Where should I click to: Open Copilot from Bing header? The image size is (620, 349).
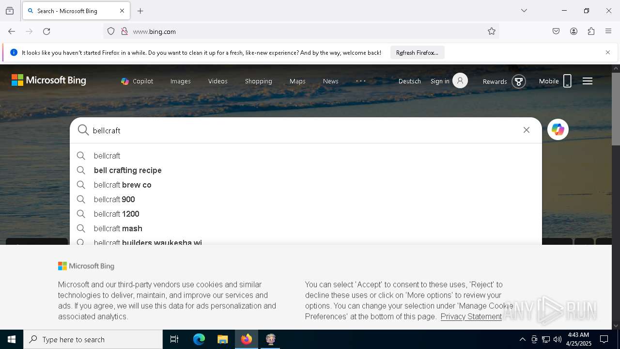pyautogui.click(x=137, y=81)
